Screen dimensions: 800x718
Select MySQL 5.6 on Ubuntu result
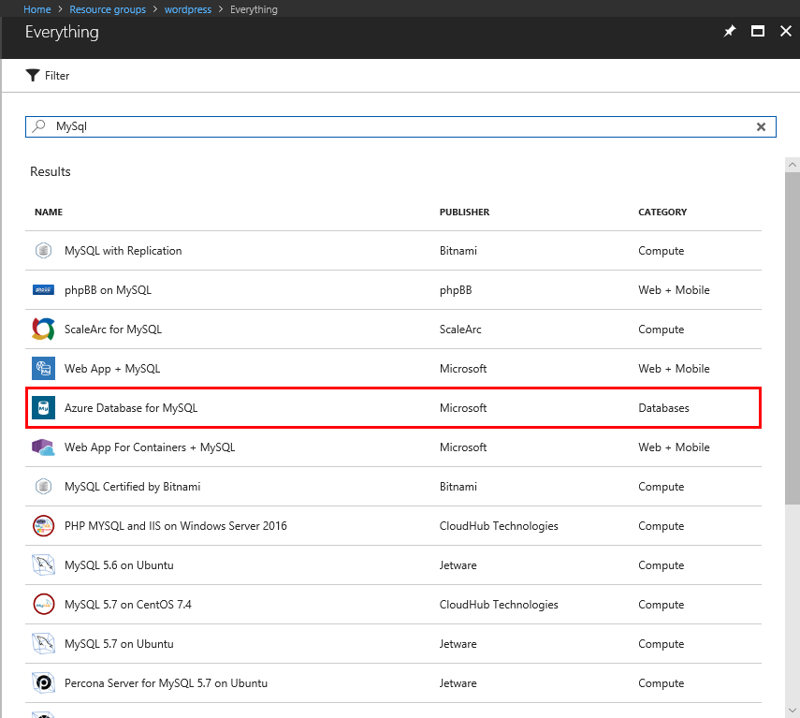[393, 564]
